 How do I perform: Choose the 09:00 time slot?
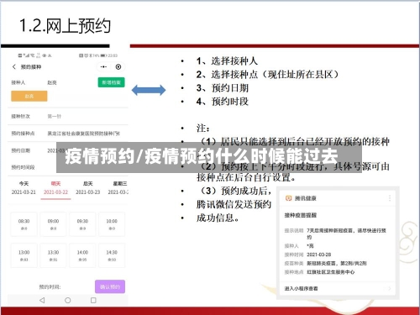point(53,224)
